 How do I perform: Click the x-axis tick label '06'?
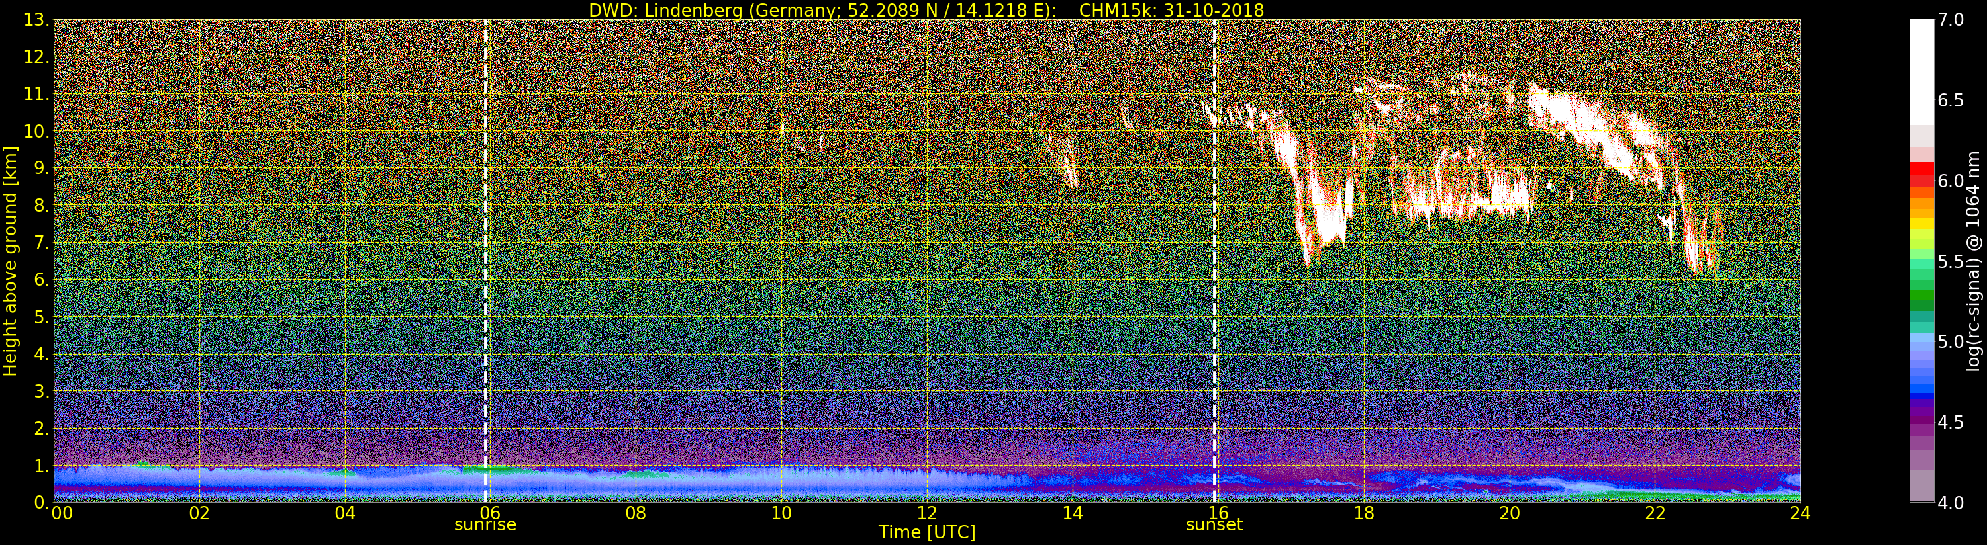click(x=491, y=513)
